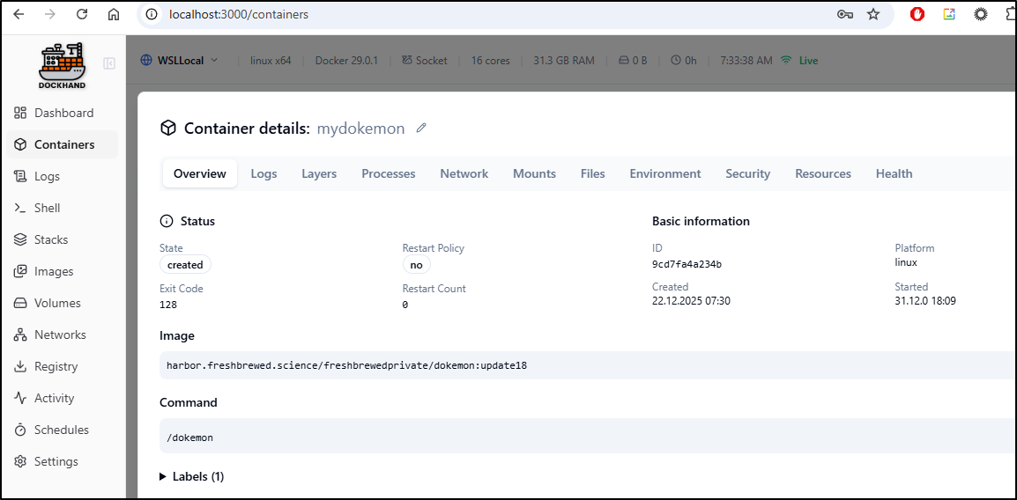
Task: Click the browser address bar URL
Action: click(238, 14)
